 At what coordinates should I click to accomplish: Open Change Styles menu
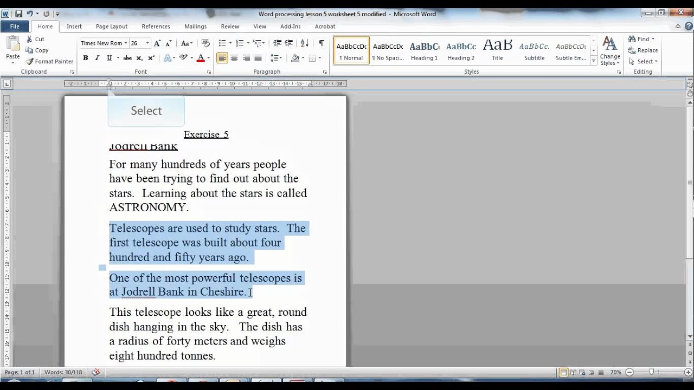[x=610, y=51]
